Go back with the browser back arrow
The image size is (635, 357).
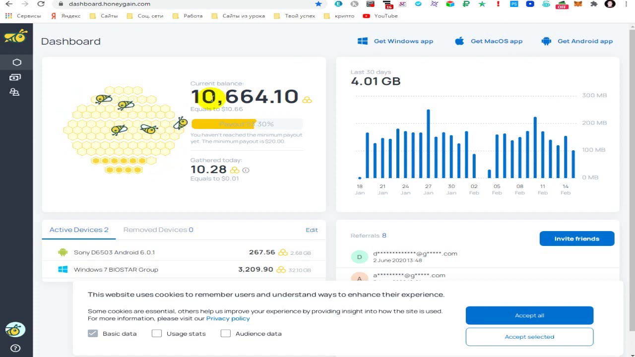[8, 4]
